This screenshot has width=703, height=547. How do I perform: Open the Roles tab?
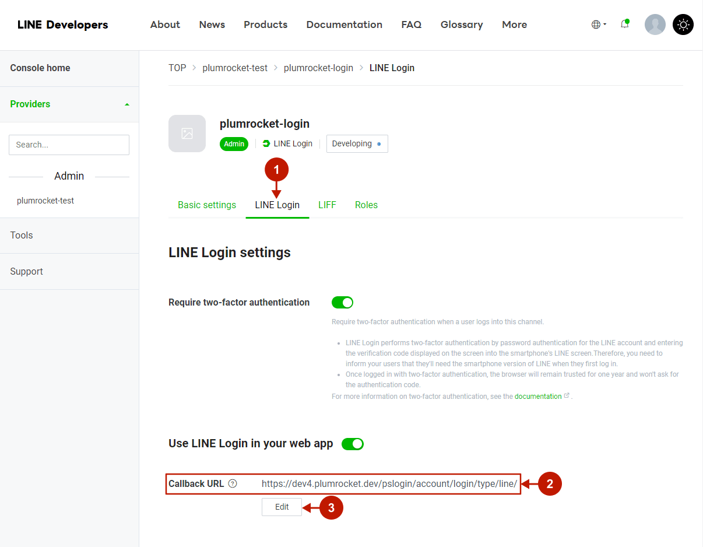coord(366,205)
